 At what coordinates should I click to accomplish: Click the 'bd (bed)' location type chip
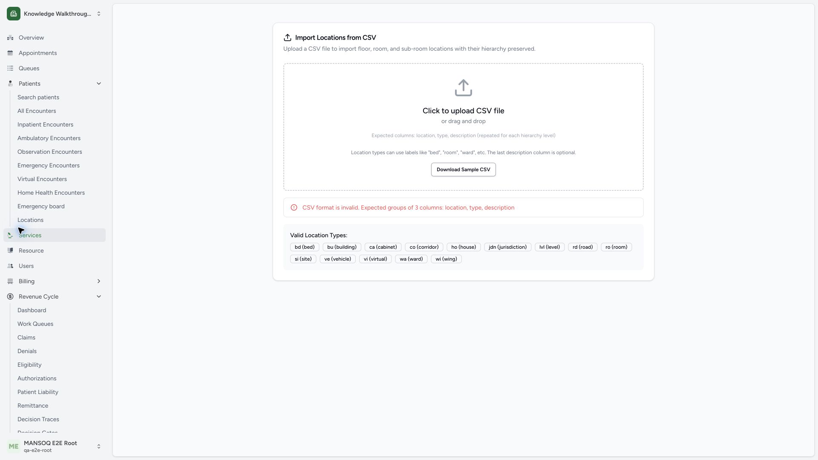pyautogui.click(x=305, y=247)
